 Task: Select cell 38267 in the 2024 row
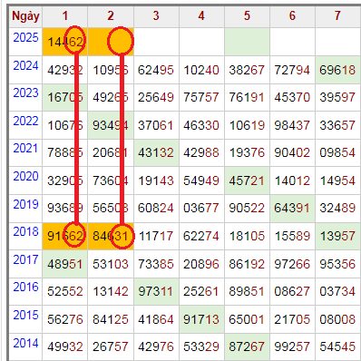247,70
